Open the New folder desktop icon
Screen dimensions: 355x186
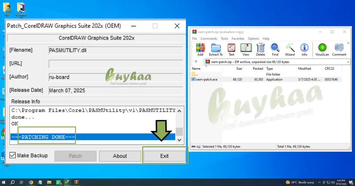click(21, 10)
